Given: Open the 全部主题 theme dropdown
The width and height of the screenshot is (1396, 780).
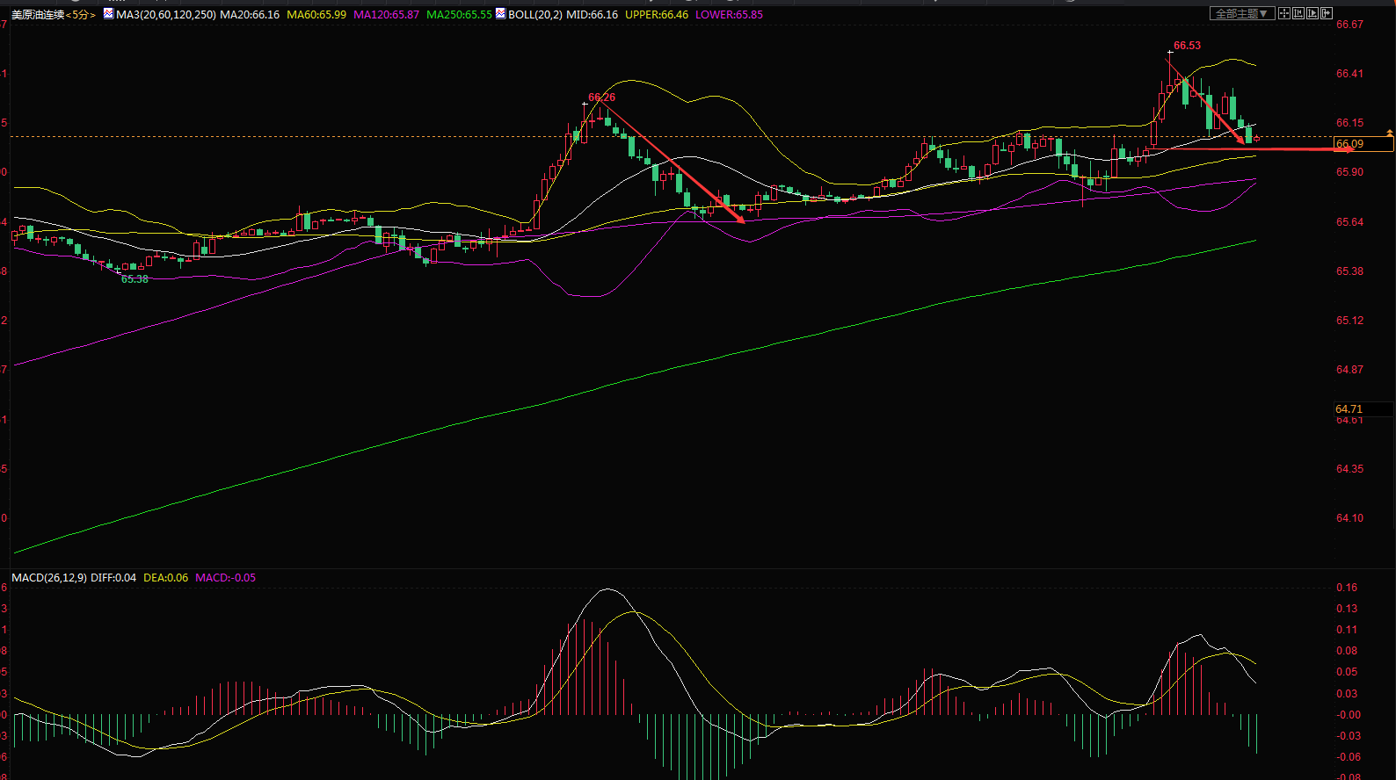Looking at the screenshot, I should 1242,13.
